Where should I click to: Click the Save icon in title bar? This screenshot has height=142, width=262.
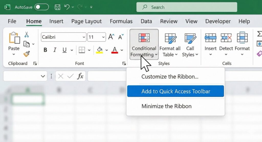point(58,7)
